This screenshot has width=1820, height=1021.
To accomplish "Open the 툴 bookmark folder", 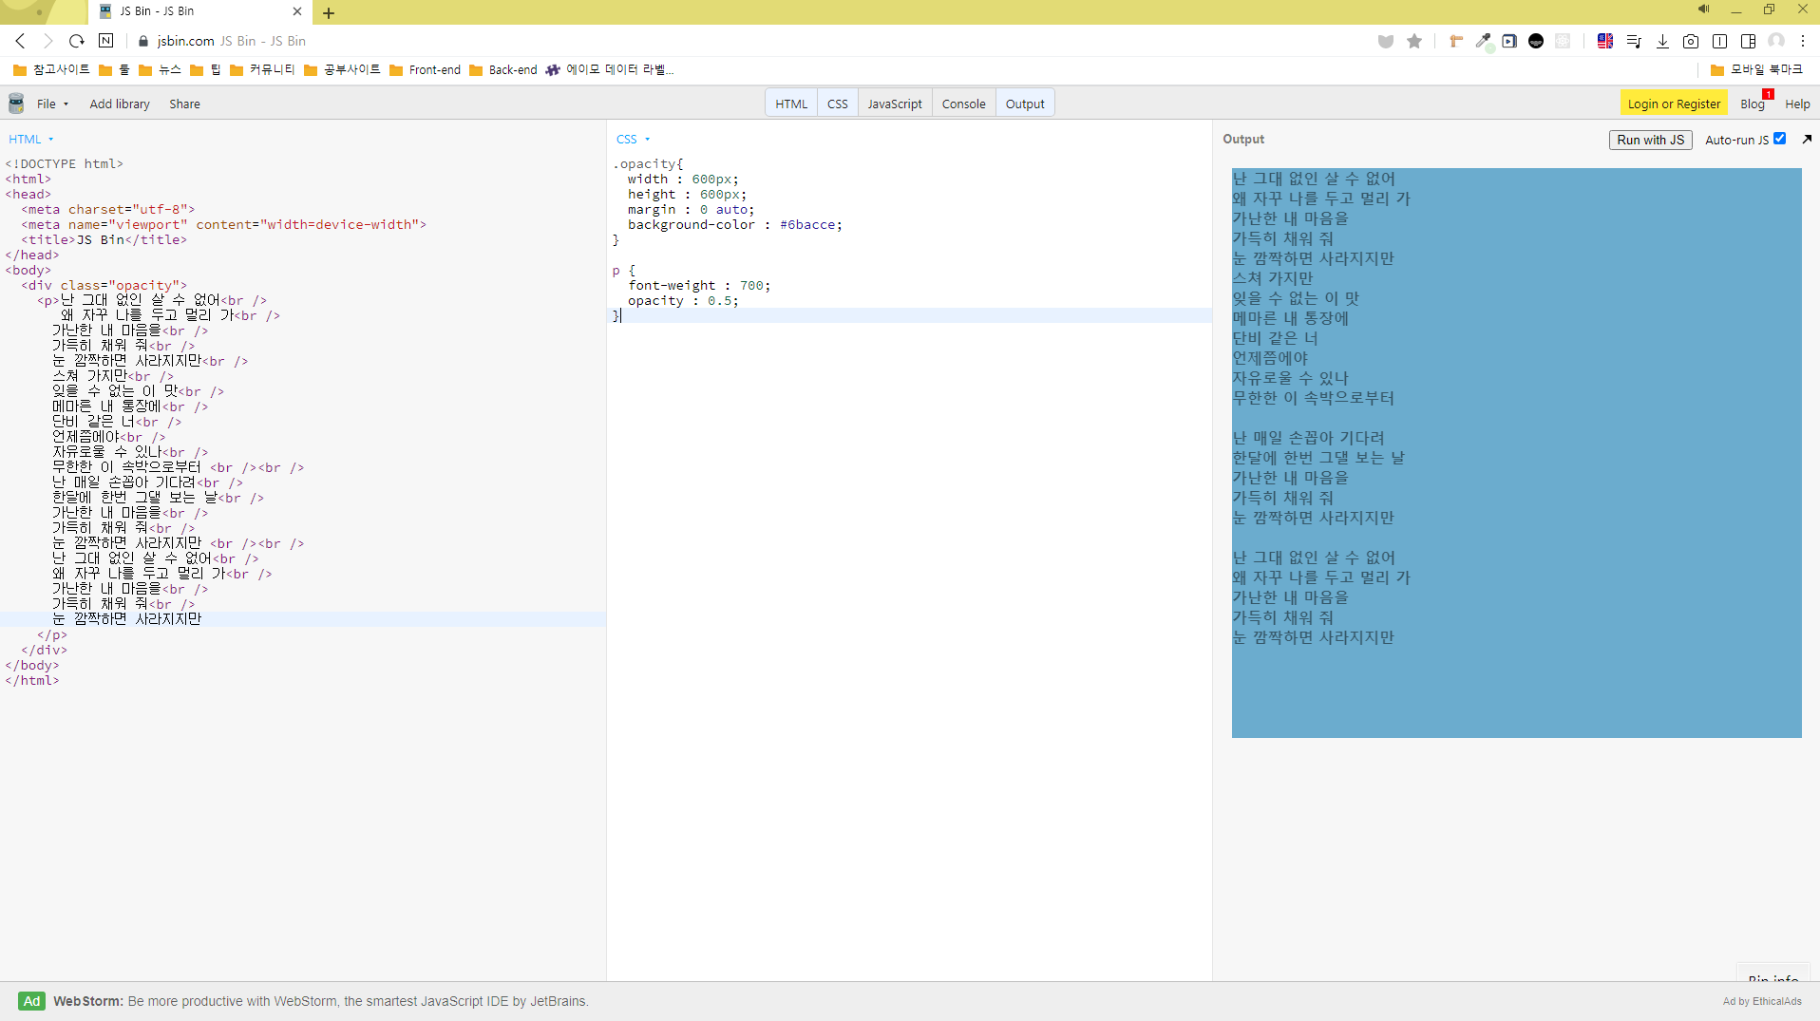I will click(114, 69).
